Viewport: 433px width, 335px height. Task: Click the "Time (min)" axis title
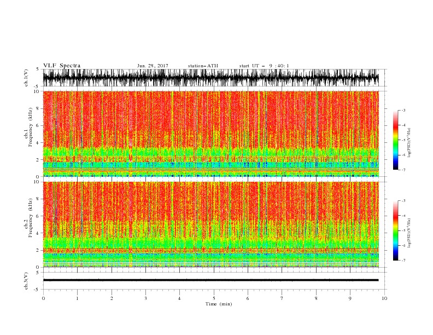(x=219, y=304)
